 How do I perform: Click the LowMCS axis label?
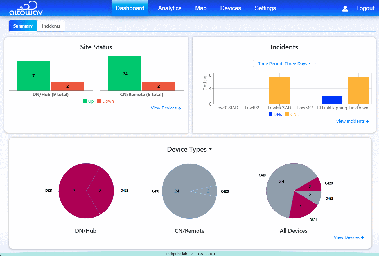[306, 108]
